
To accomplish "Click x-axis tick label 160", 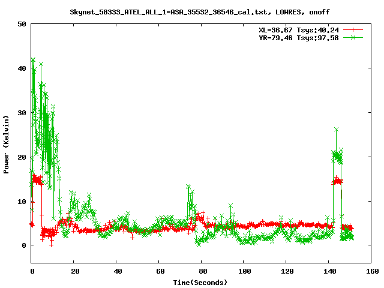I will click(373, 271).
